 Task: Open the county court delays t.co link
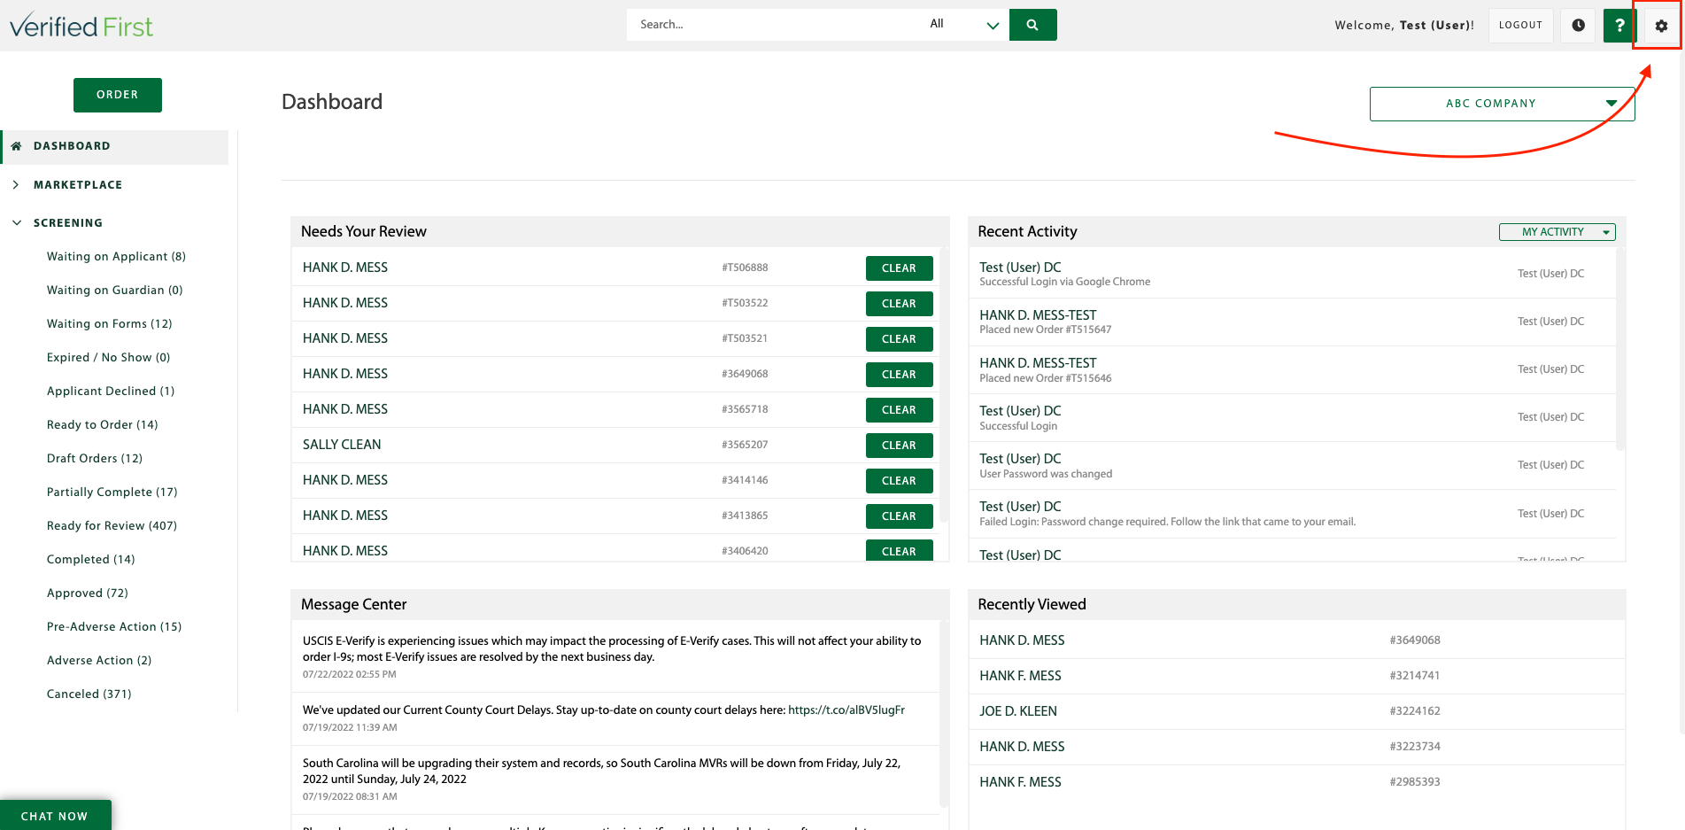pos(846,710)
